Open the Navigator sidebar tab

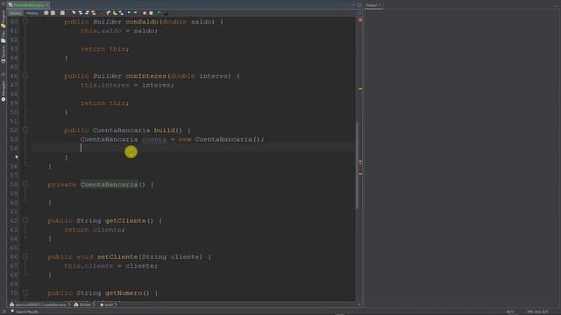(4, 91)
